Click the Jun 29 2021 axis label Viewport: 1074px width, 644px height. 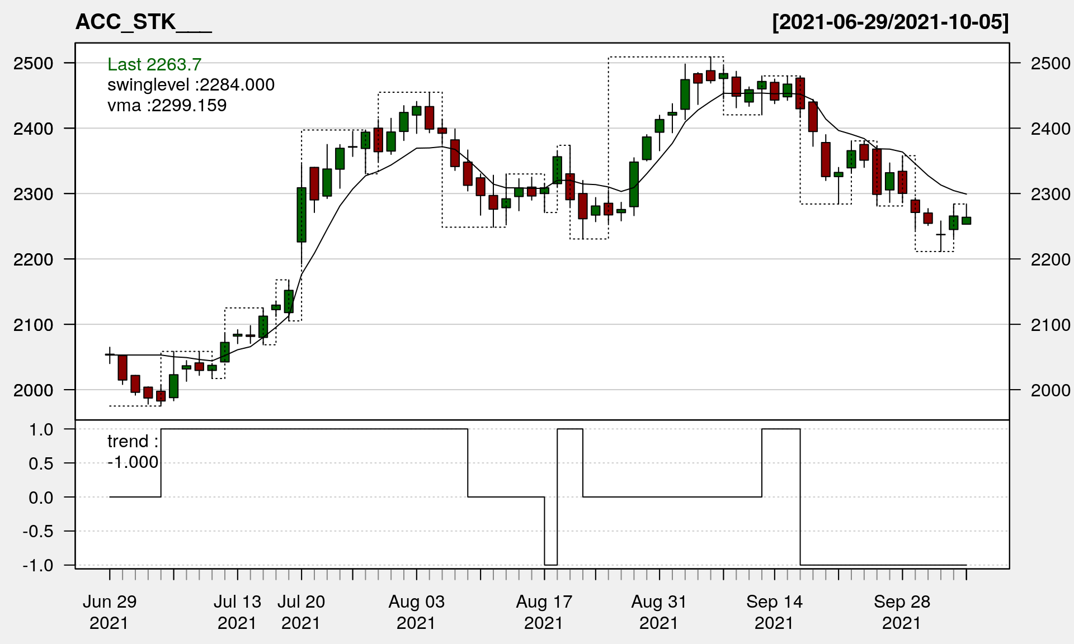110,612
